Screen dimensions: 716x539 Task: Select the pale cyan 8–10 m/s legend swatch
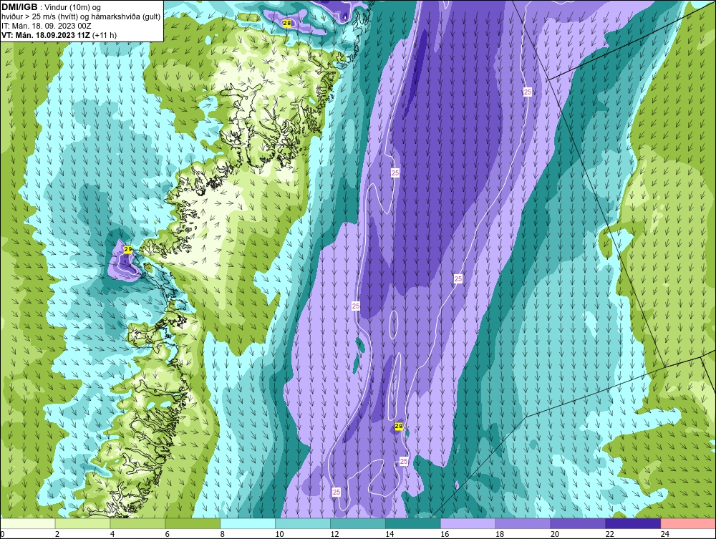(248, 523)
